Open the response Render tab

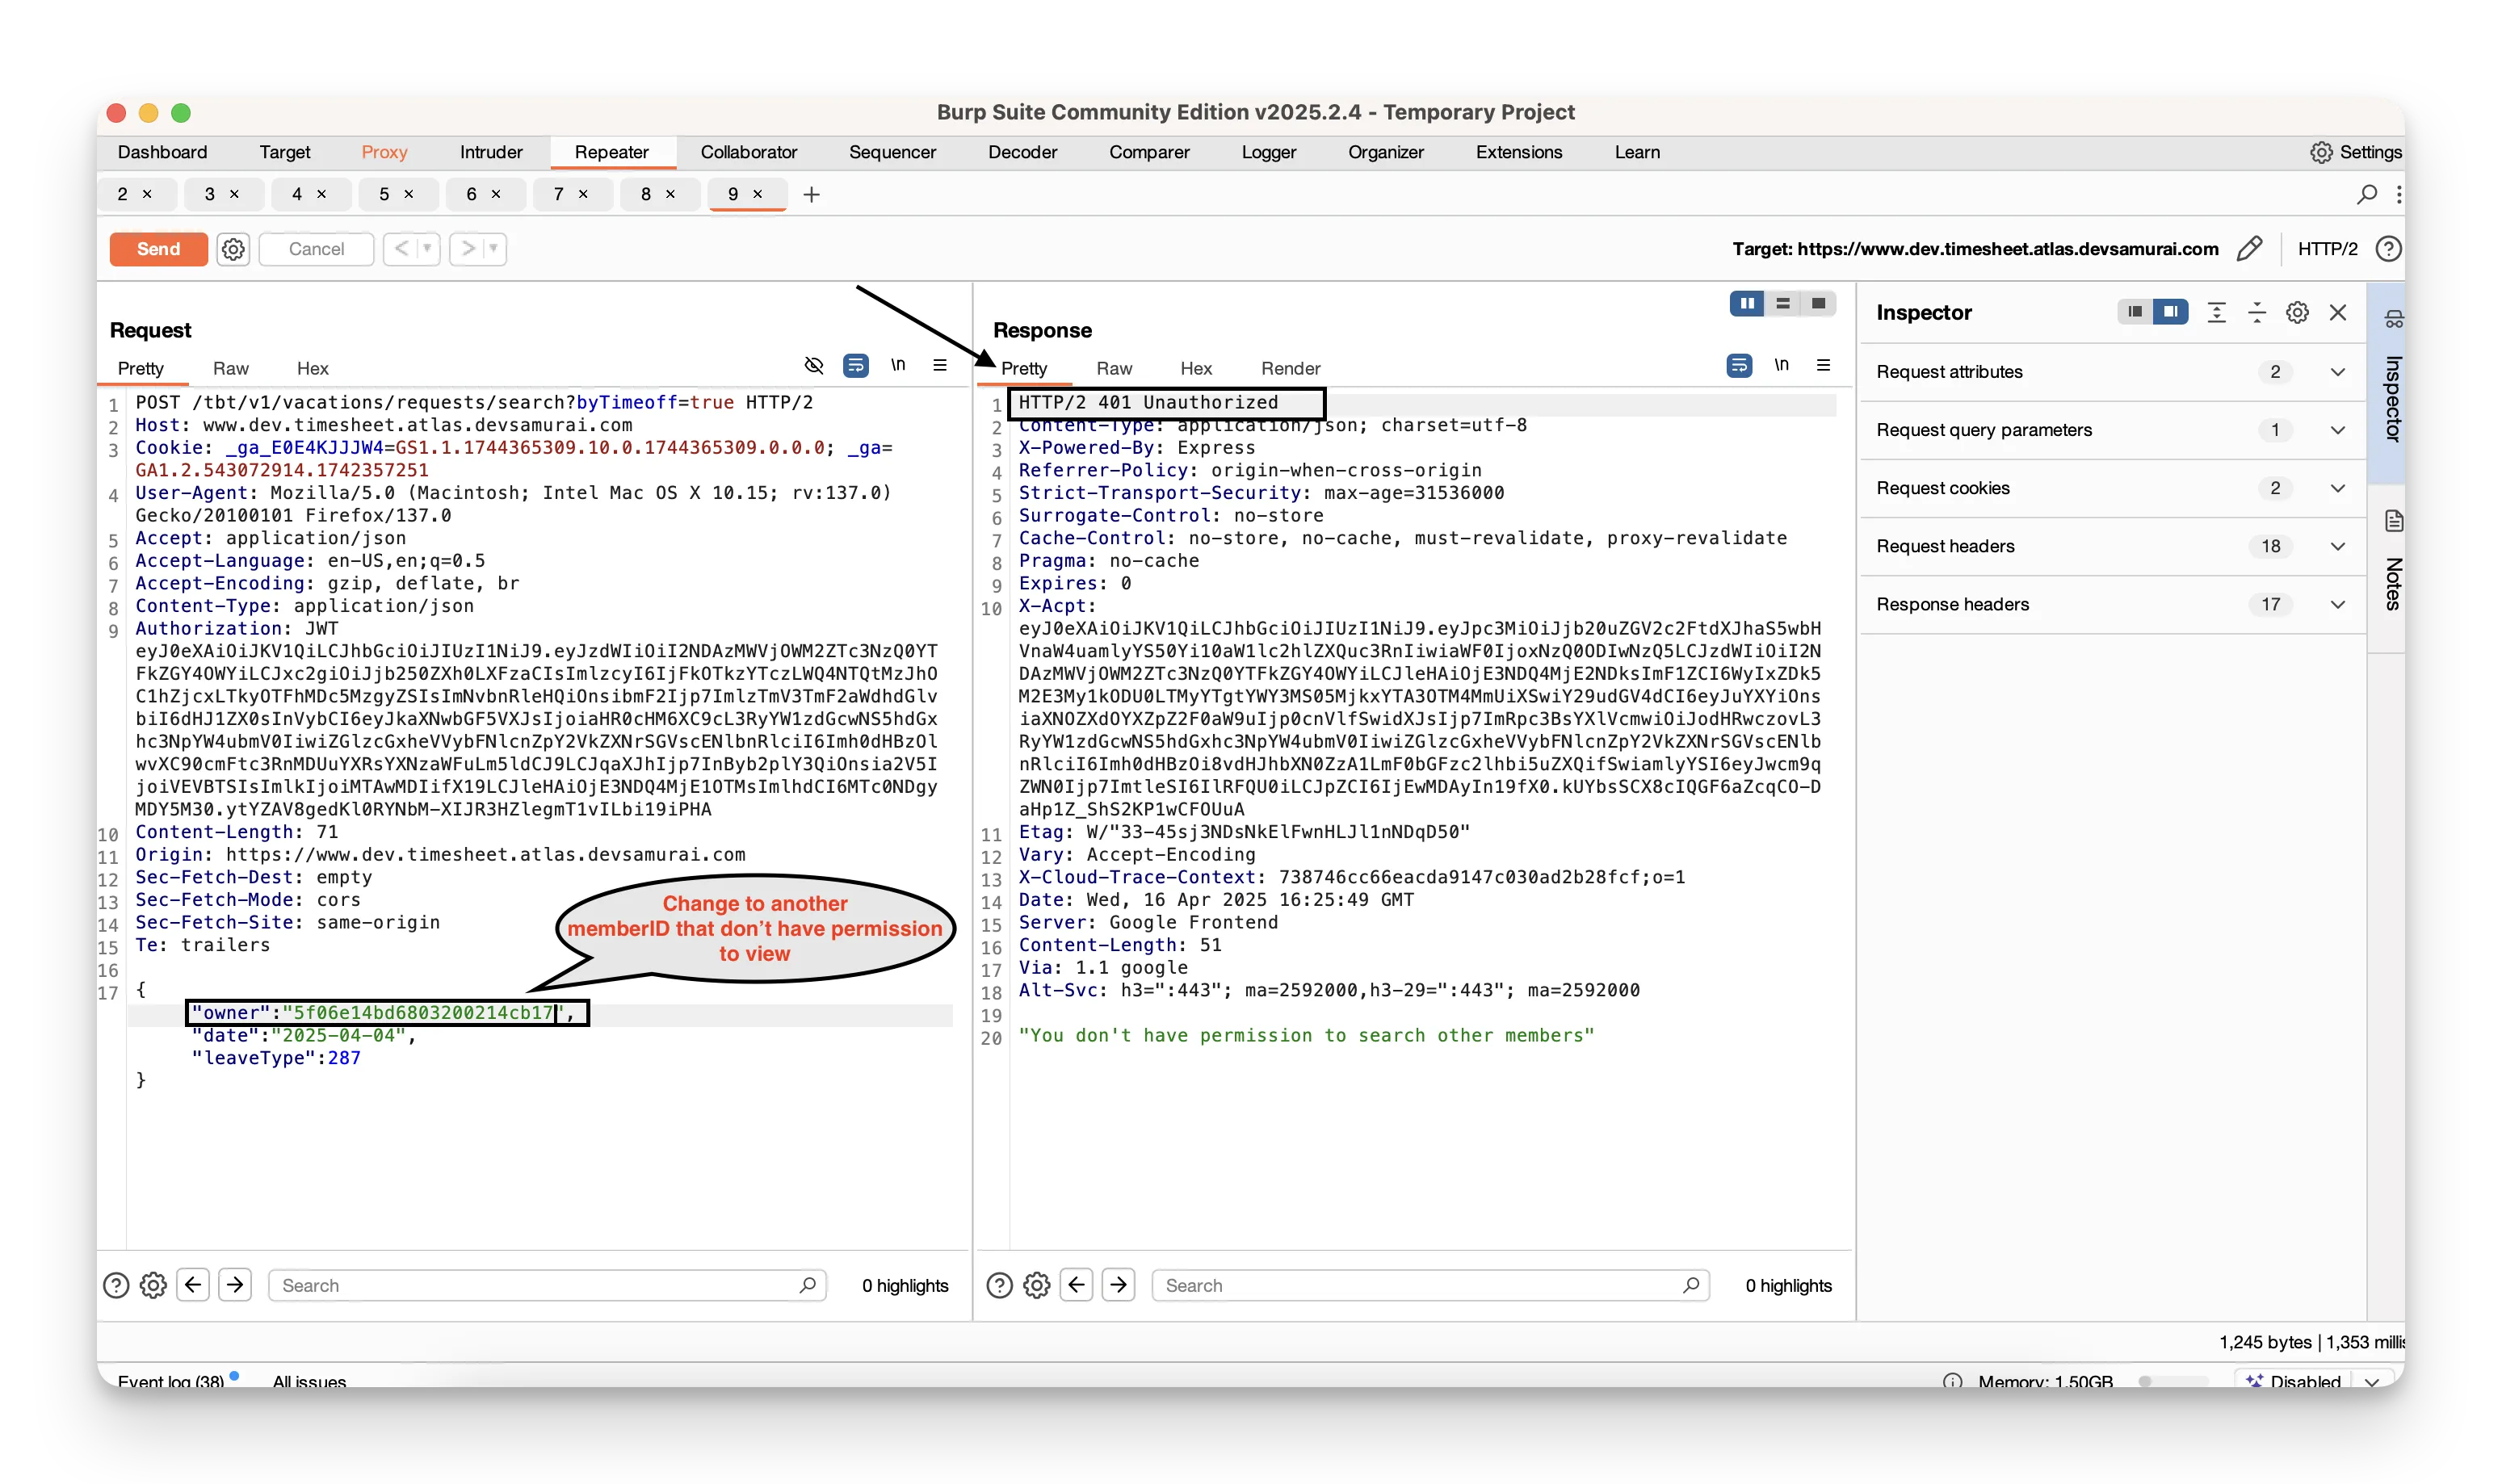pos(1290,369)
